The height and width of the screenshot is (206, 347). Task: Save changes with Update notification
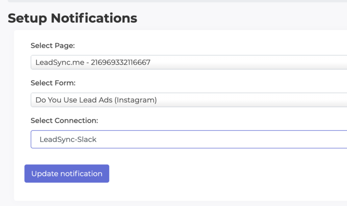point(67,174)
